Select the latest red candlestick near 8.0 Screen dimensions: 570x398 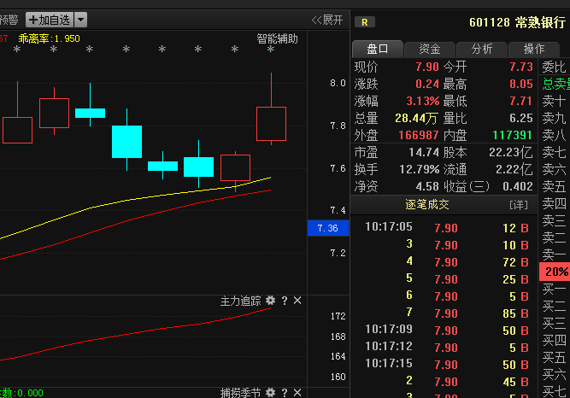(271, 124)
